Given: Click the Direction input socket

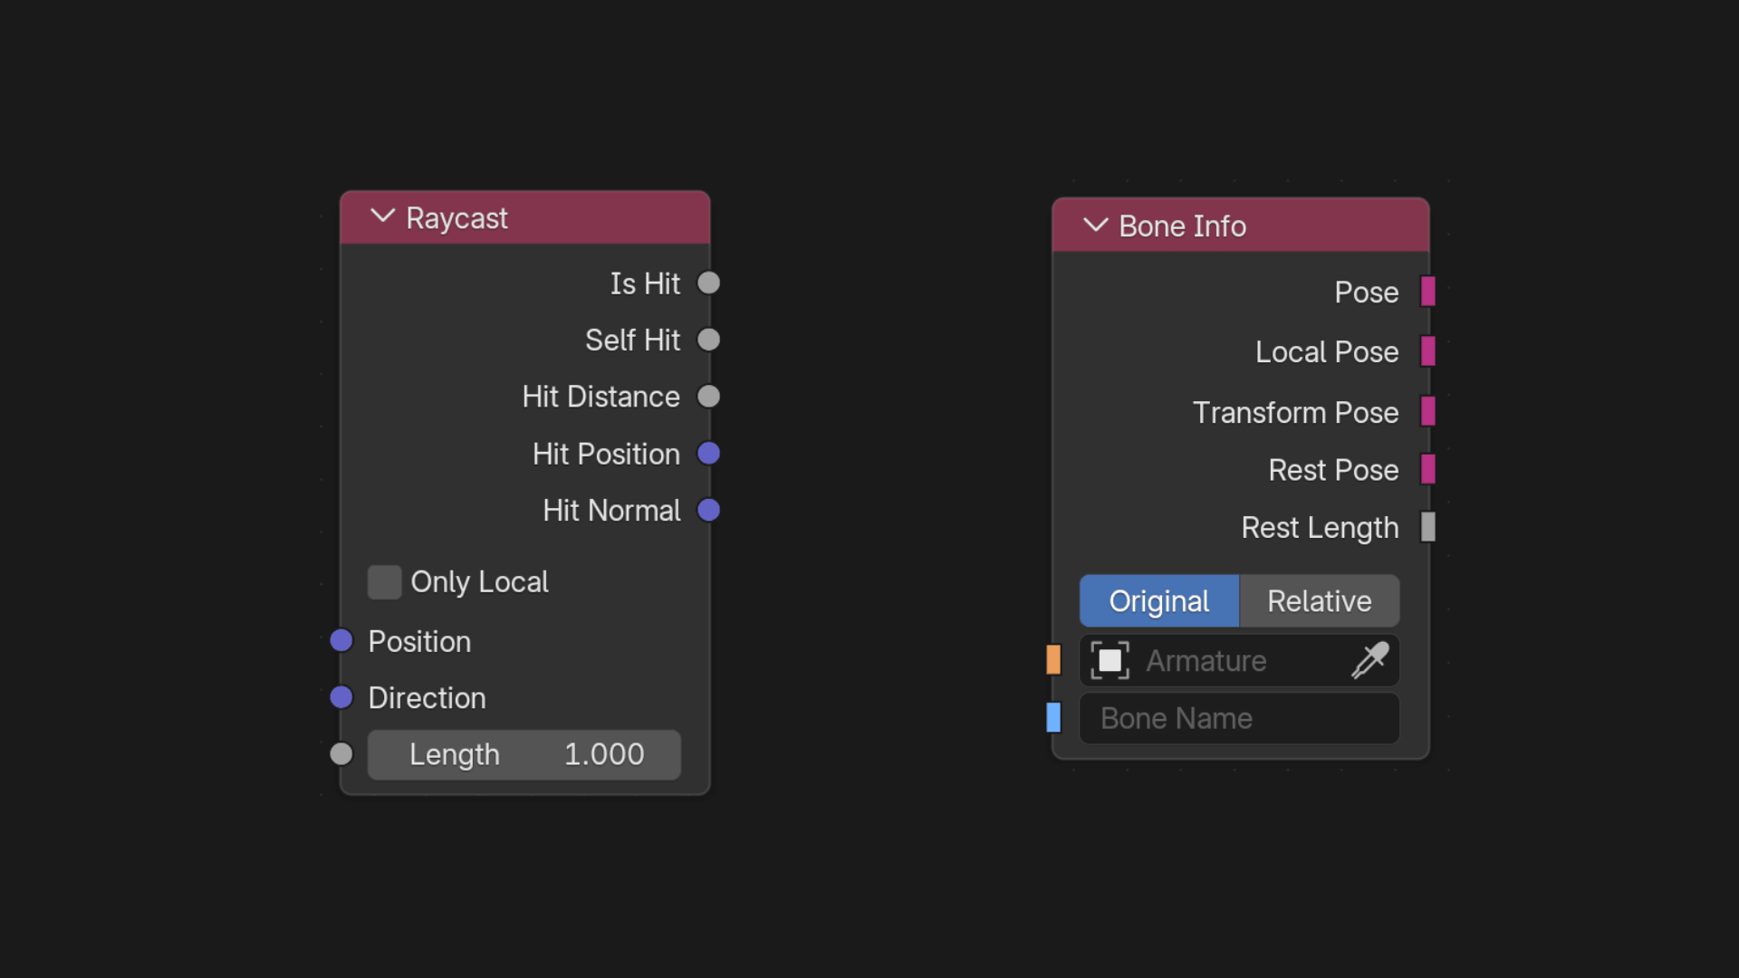Looking at the screenshot, I should click(x=341, y=697).
